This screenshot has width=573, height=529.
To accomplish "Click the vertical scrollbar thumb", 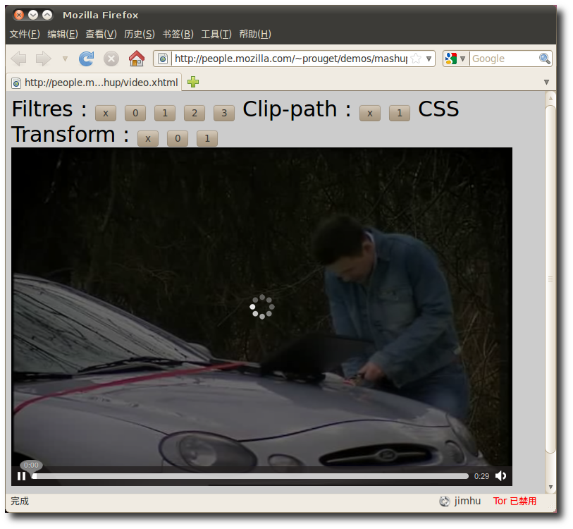I will coord(550,279).
